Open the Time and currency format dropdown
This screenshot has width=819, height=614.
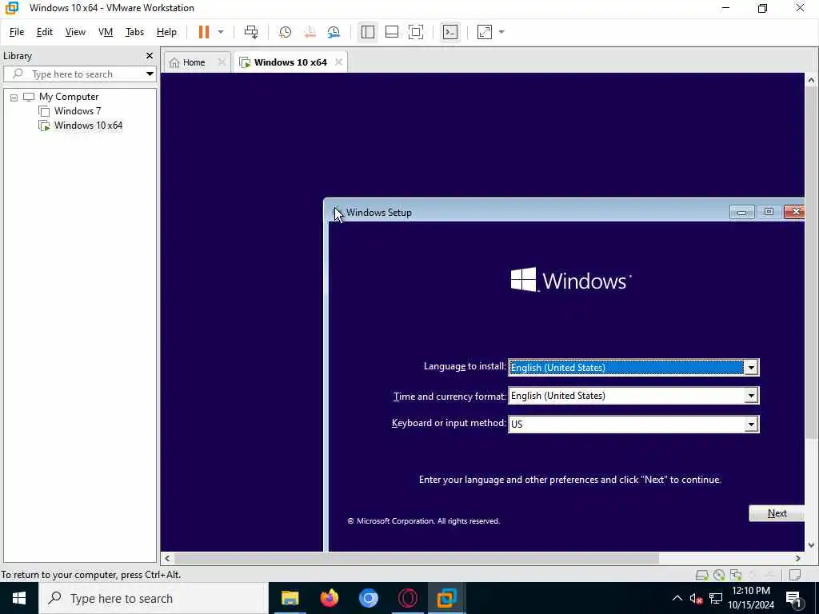[x=750, y=396]
